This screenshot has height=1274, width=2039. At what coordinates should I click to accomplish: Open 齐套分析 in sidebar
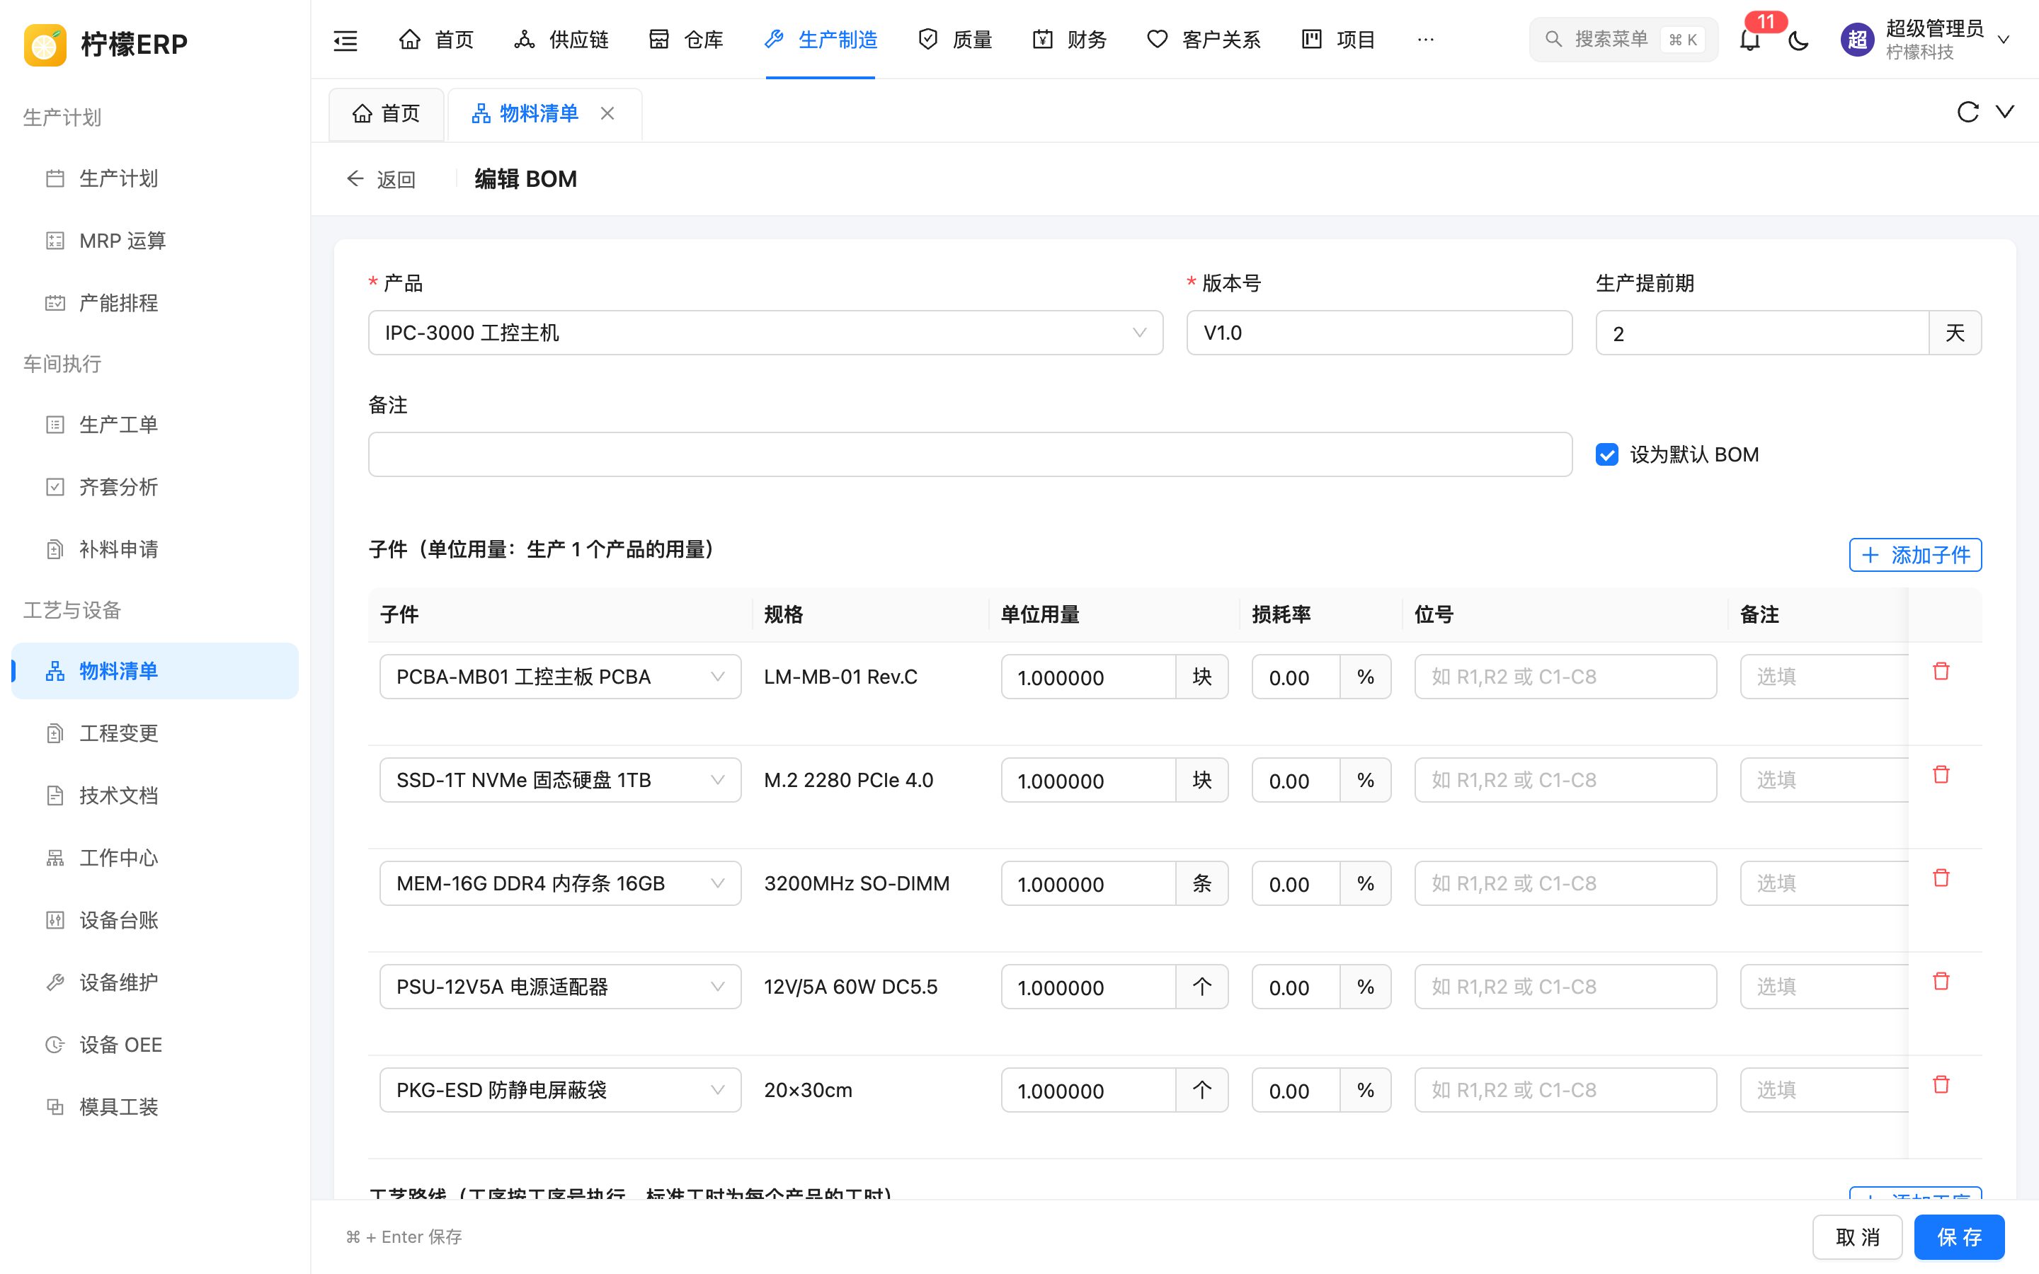155,487
